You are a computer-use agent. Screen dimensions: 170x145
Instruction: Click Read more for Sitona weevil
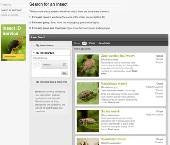point(114,129)
